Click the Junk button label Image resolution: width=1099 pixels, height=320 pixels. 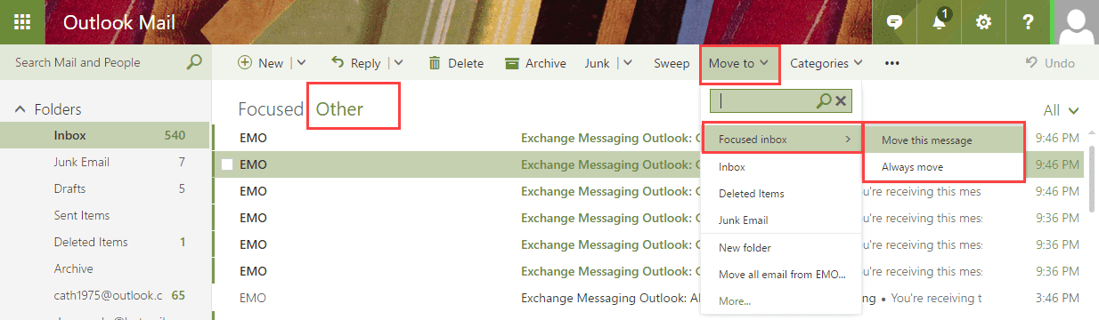click(x=597, y=63)
